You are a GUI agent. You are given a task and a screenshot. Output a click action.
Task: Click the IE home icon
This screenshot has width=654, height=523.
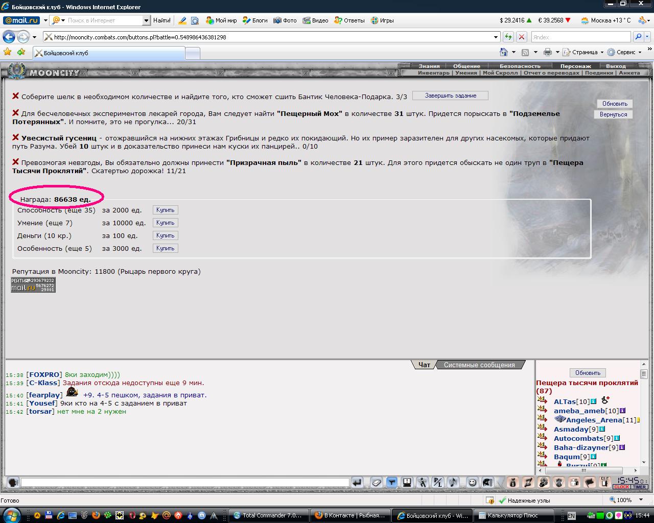[x=504, y=52]
